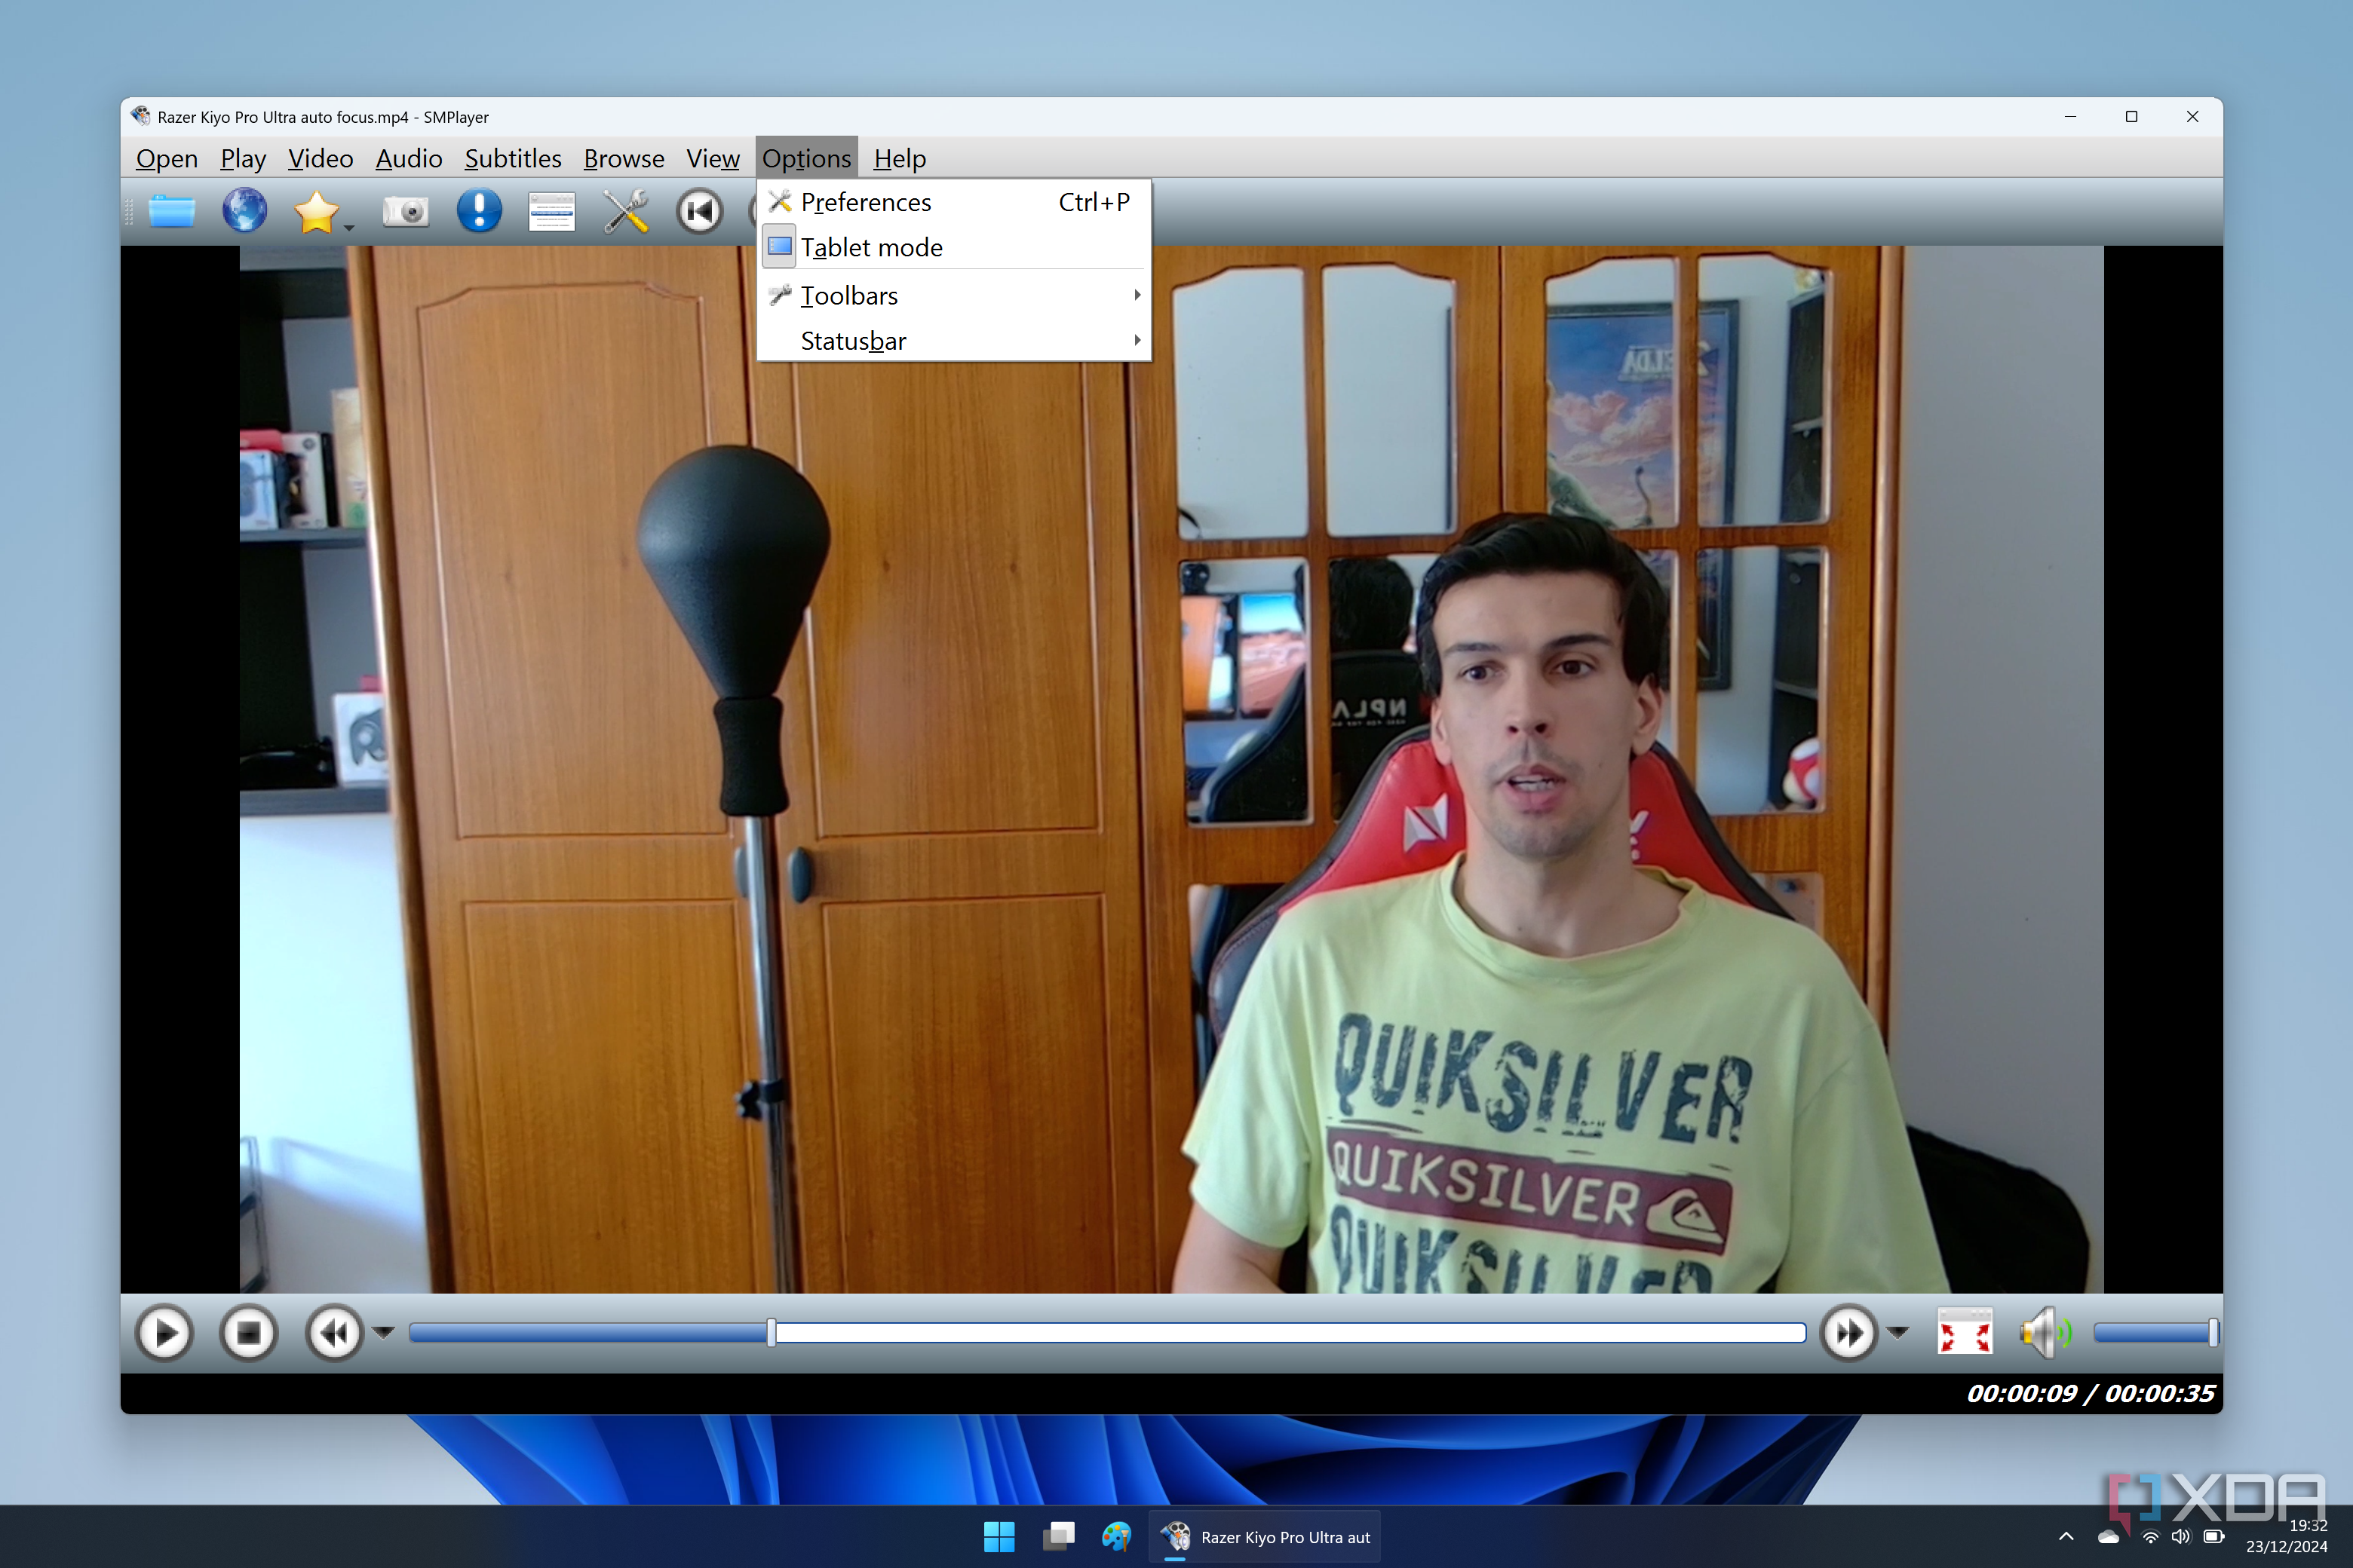2353x1568 pixels.
Task: Open the Audio menu
Action: [x=410, y=158]
